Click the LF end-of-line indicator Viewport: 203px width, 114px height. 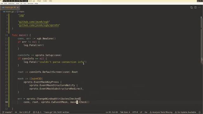coord(141,112)
